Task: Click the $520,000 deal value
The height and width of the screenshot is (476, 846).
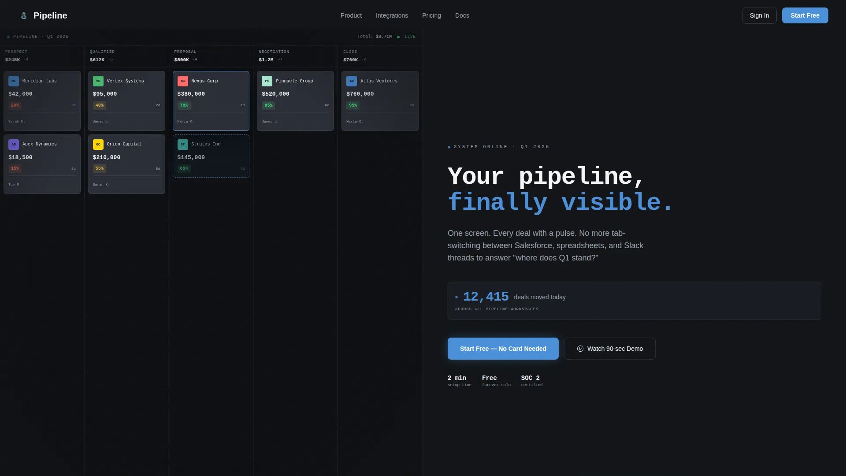Action: click(x=276, y=94)
